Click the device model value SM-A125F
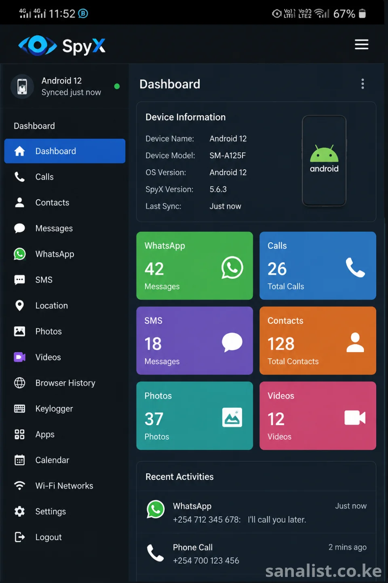Image resolution: width=388 pixels, height=583 pixels. pos(228,155)
